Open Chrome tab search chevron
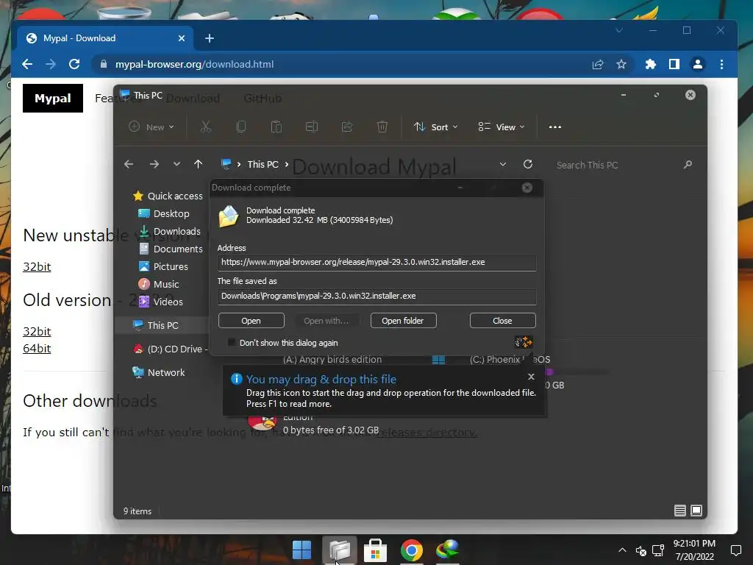This screenshot has height=565, width=753. point(619,30)
